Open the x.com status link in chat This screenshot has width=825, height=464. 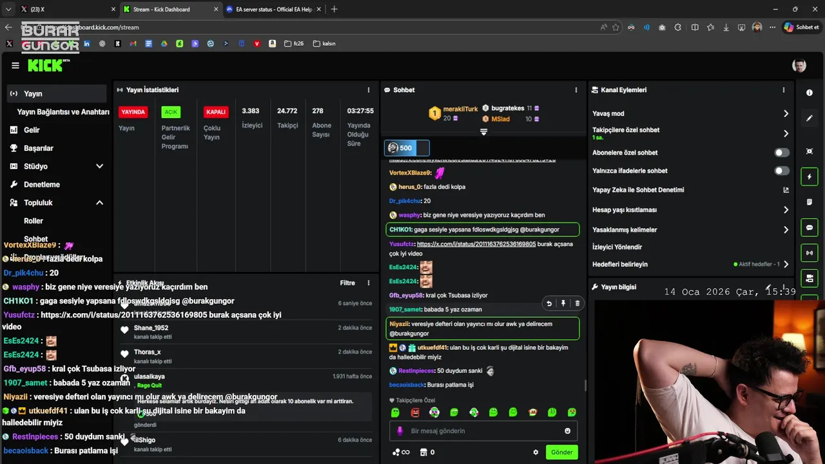click(476, 244)
